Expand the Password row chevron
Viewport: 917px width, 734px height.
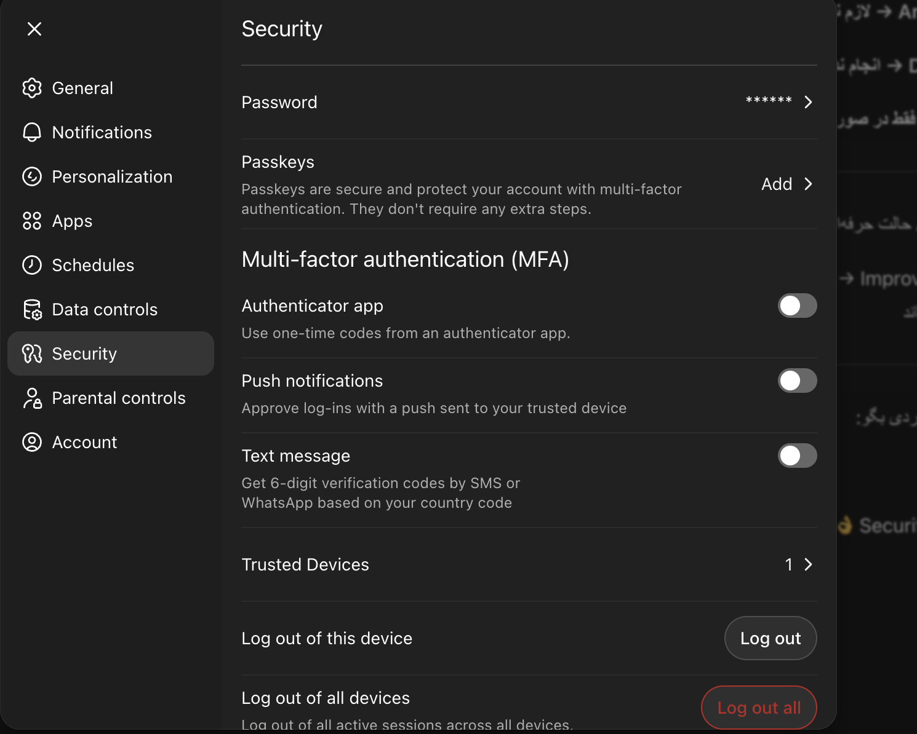coord(808,102)
